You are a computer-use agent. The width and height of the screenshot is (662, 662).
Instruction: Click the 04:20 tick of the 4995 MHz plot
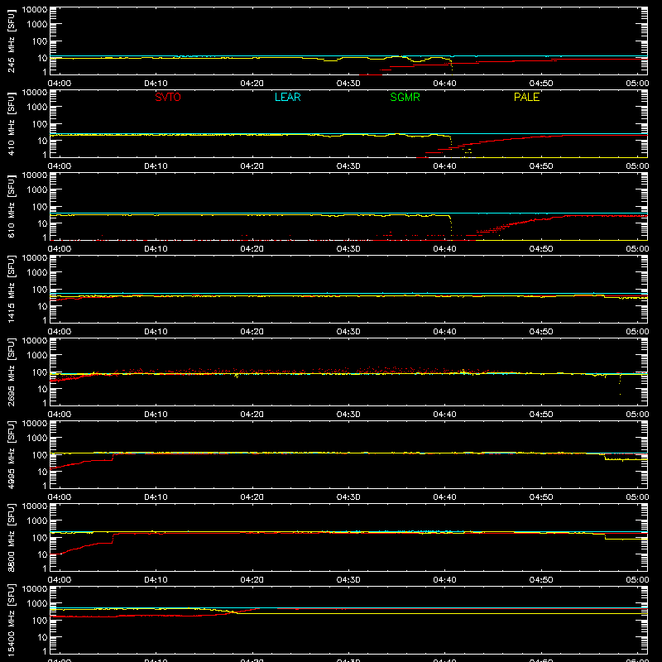[x=252, y=497]
